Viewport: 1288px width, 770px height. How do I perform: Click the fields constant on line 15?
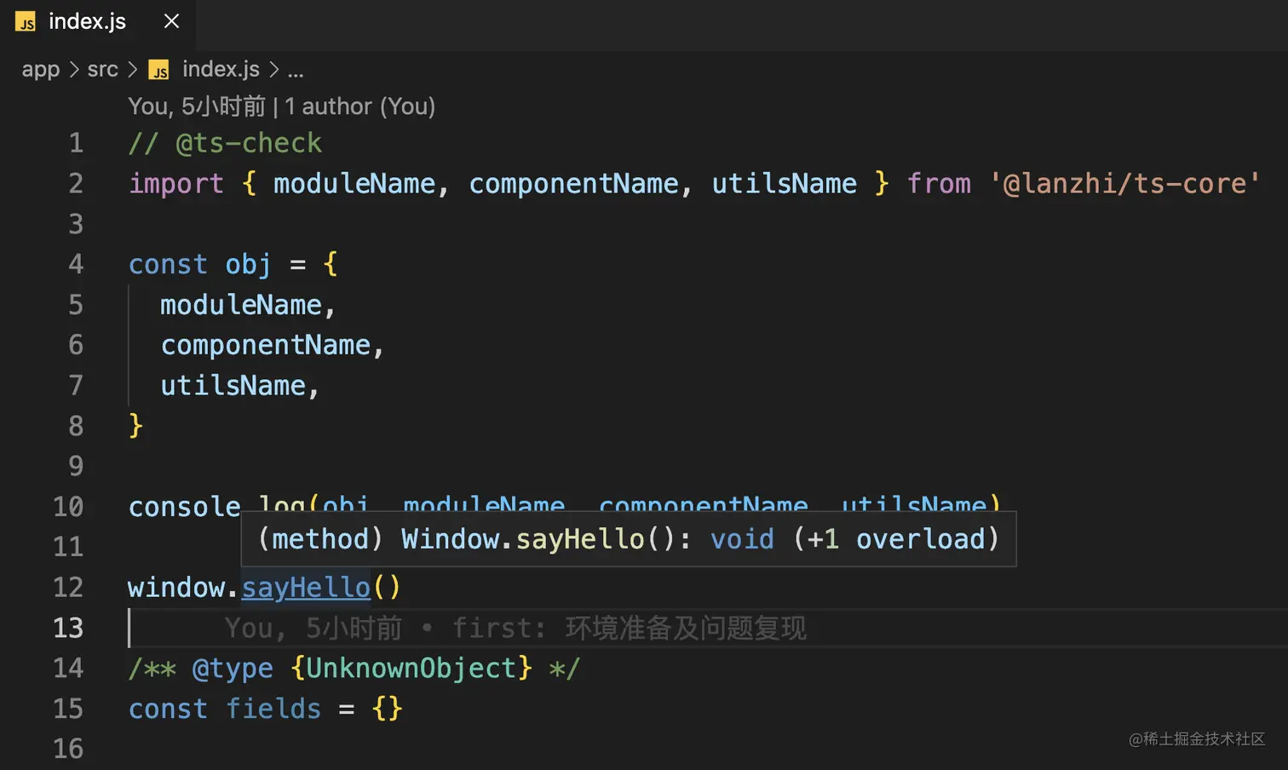click(273, 709)
